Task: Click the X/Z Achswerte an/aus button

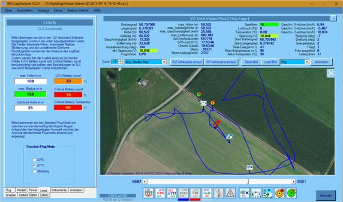Action: pos(187,62)
